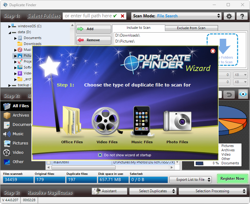The width and height of the screenshot is (250, 204).
Task: Close the wizard with the red X
Action: coord(213,51)
